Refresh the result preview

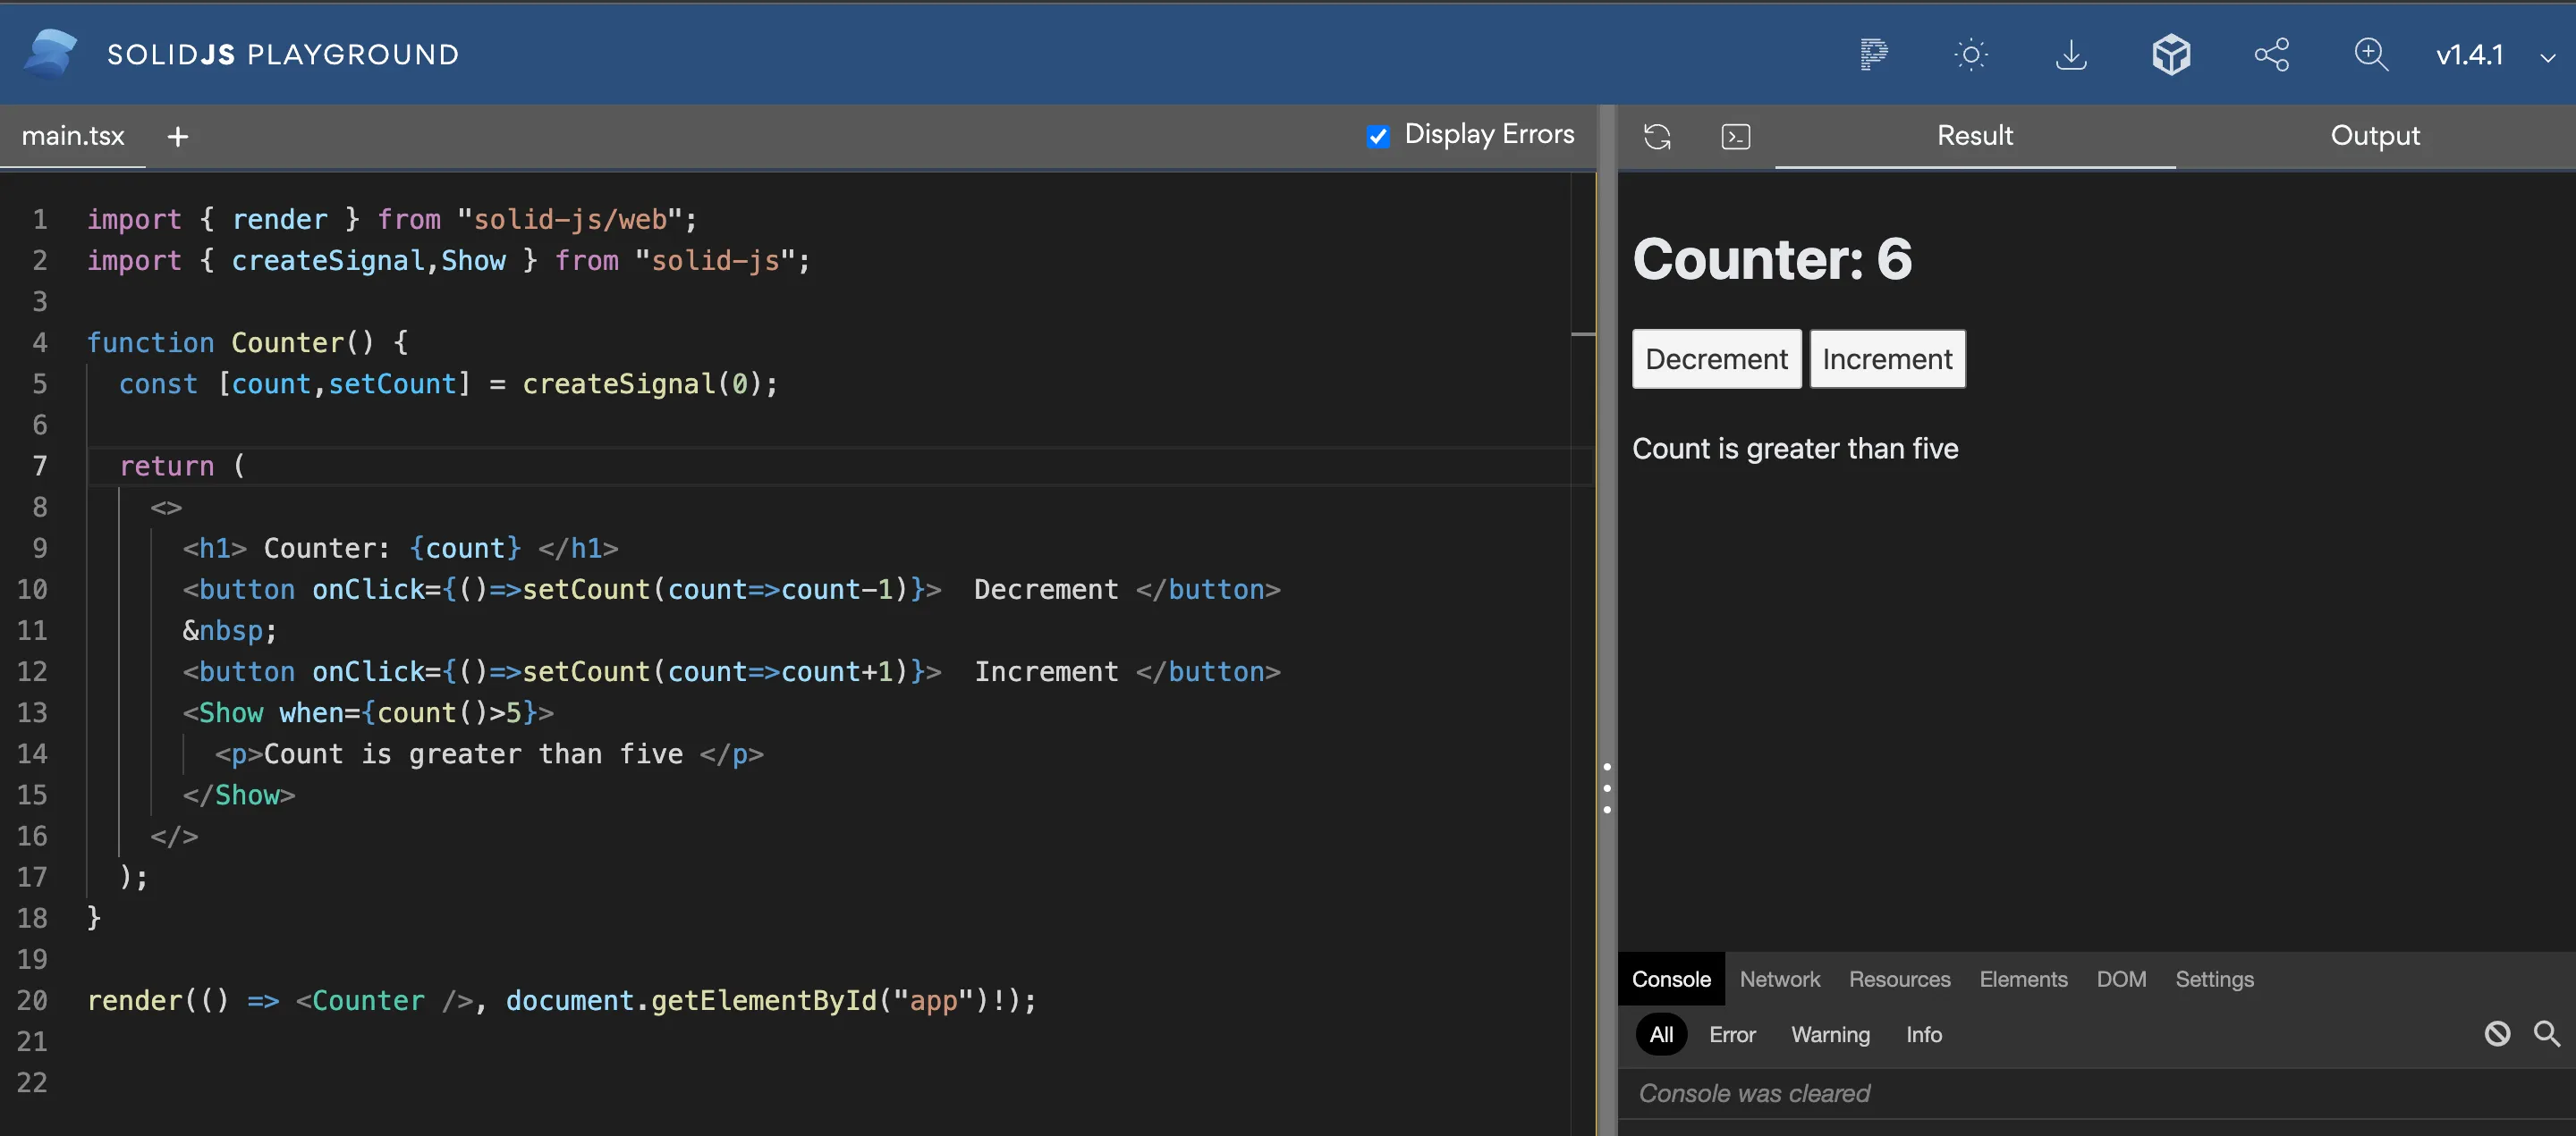[1657, 136]
